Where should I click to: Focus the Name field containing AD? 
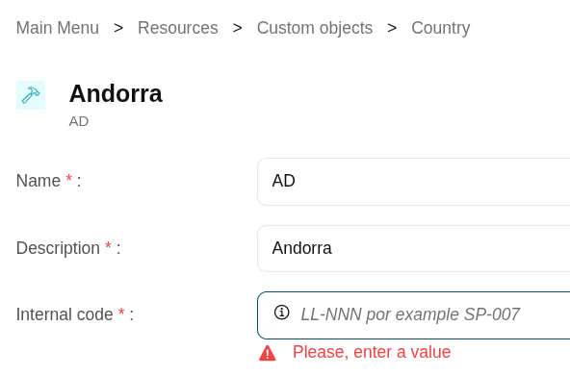tap(413, 182)
